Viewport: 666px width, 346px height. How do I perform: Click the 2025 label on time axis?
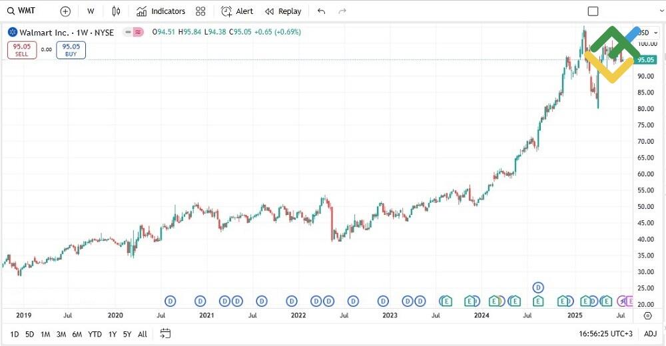pyautogui.click(x=575, y=315)
